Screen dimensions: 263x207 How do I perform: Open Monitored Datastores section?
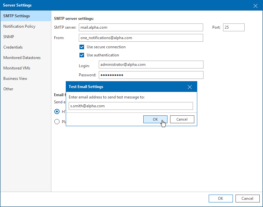22,58
